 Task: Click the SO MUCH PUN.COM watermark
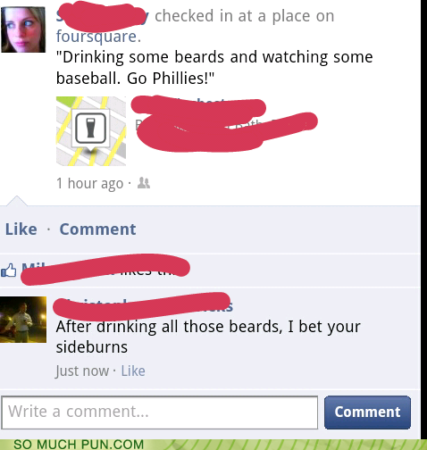click(79, 445)
